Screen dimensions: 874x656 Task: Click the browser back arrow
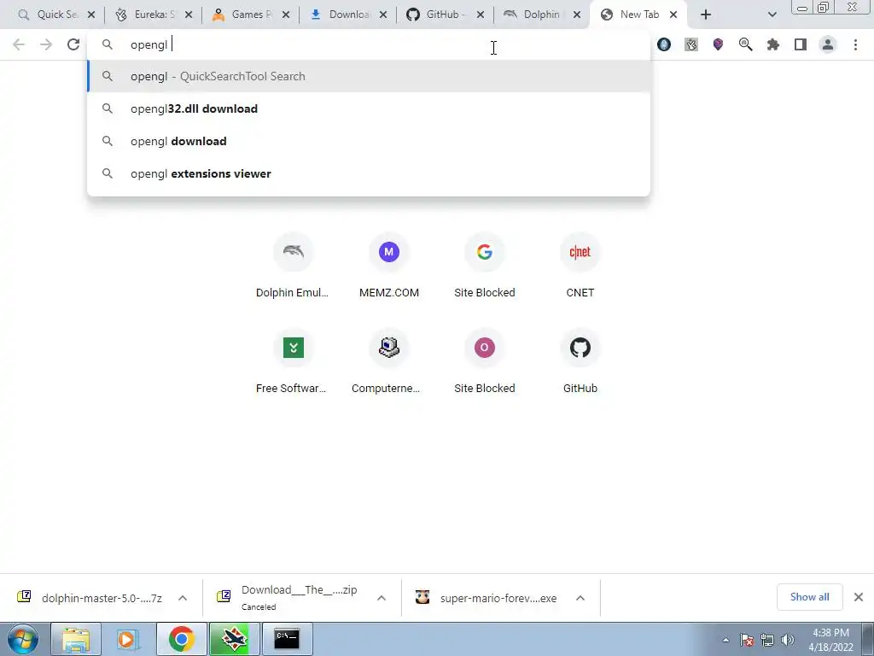tap(19, 44)
